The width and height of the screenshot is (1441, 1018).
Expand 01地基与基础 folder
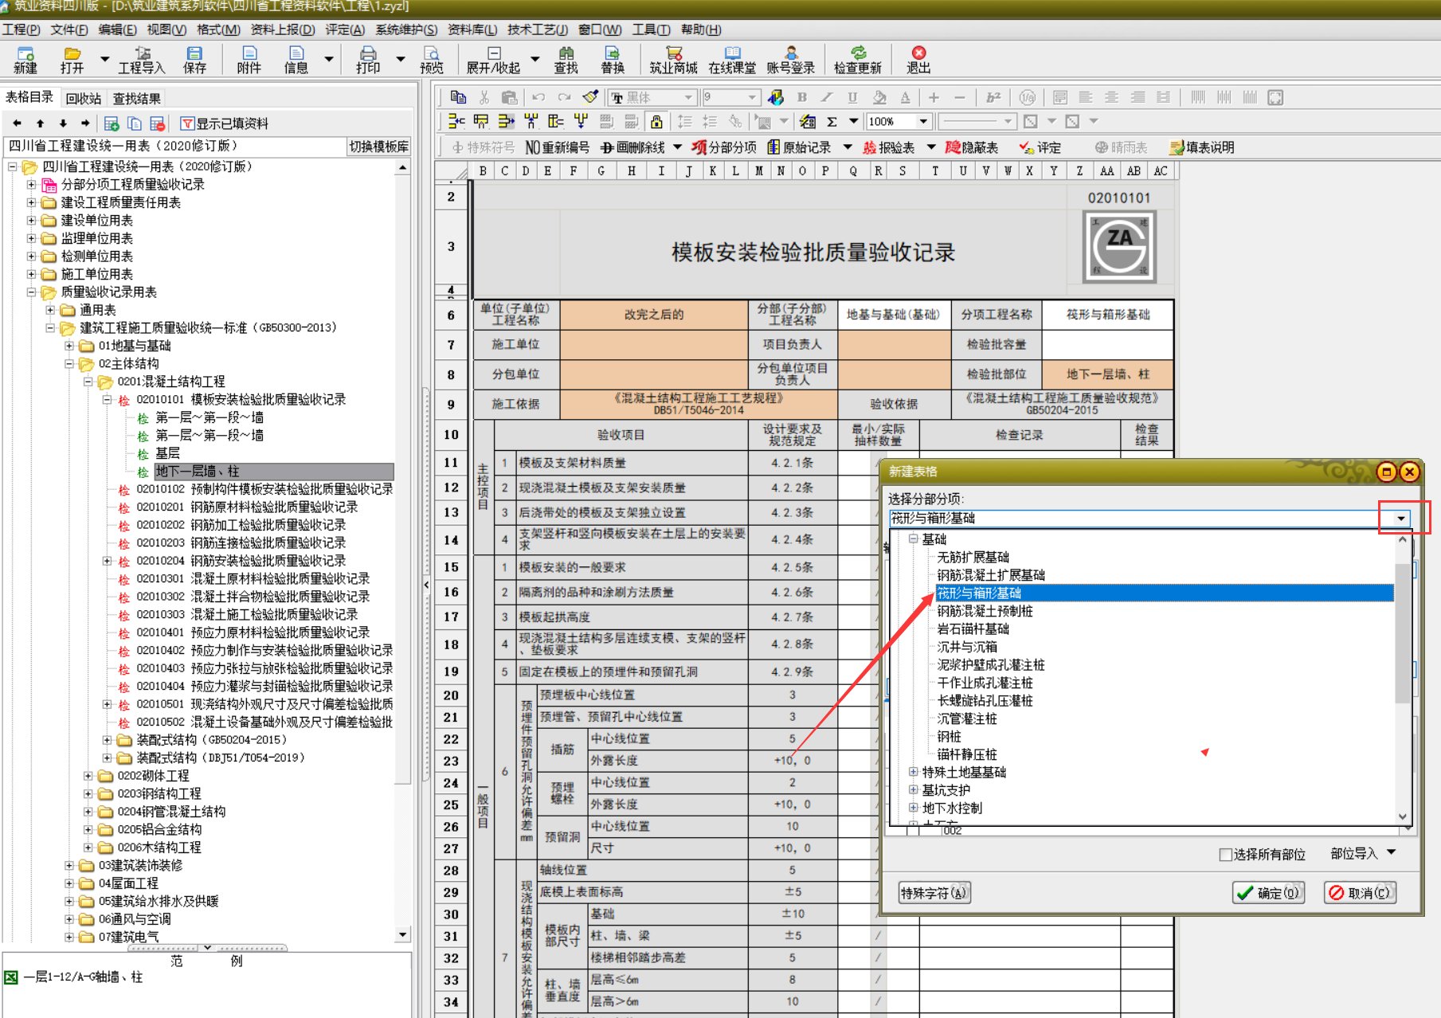click(x=69, y=346)
